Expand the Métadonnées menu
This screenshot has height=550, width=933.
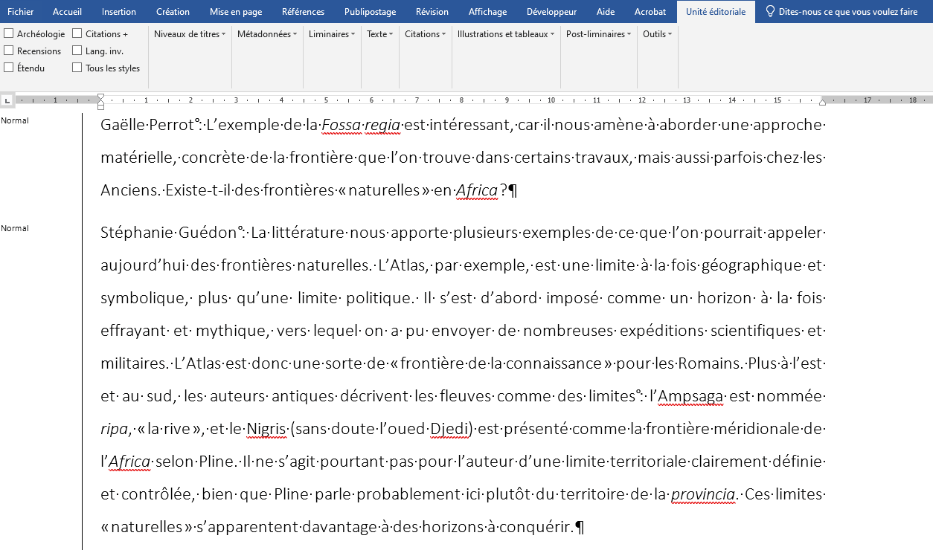pos(267,34)
